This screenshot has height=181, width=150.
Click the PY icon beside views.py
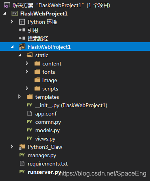tap(29, 138)
